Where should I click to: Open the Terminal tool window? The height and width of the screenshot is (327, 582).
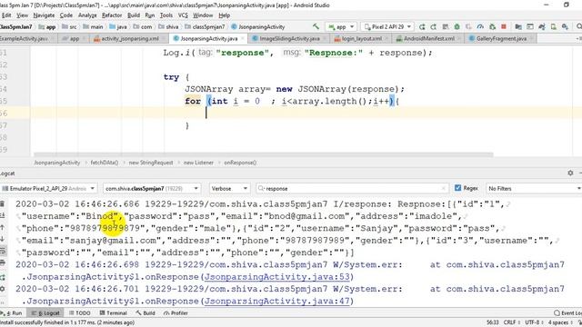[113, 312]
